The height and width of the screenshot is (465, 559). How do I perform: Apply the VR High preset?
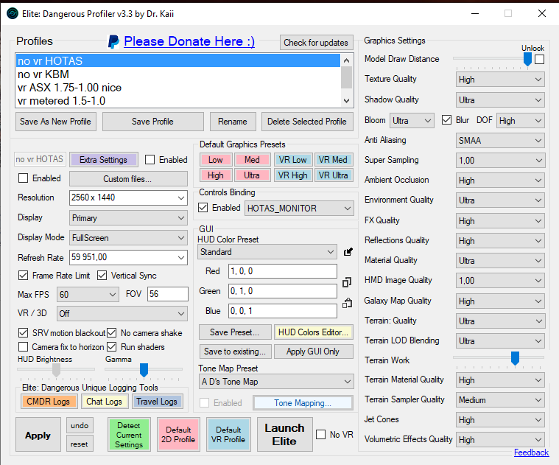tap(292, 175)
